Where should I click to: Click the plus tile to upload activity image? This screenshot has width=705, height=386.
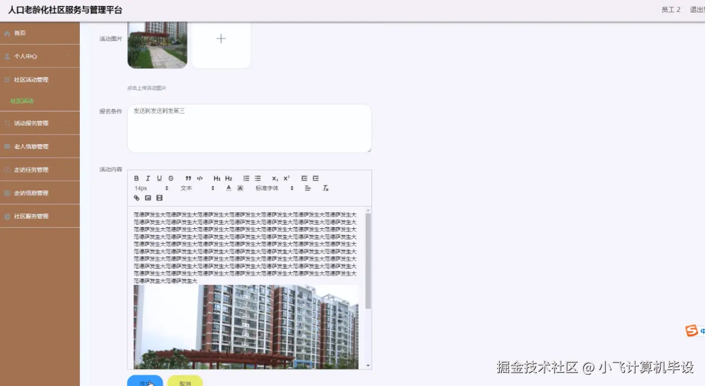[221, 38]
